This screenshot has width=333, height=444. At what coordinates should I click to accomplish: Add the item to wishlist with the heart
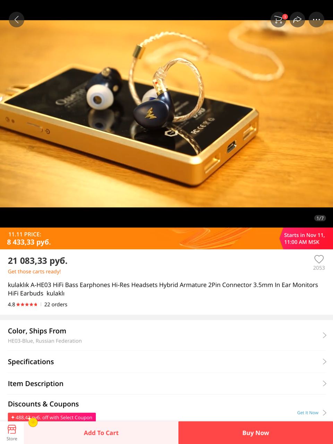(319, 259)
